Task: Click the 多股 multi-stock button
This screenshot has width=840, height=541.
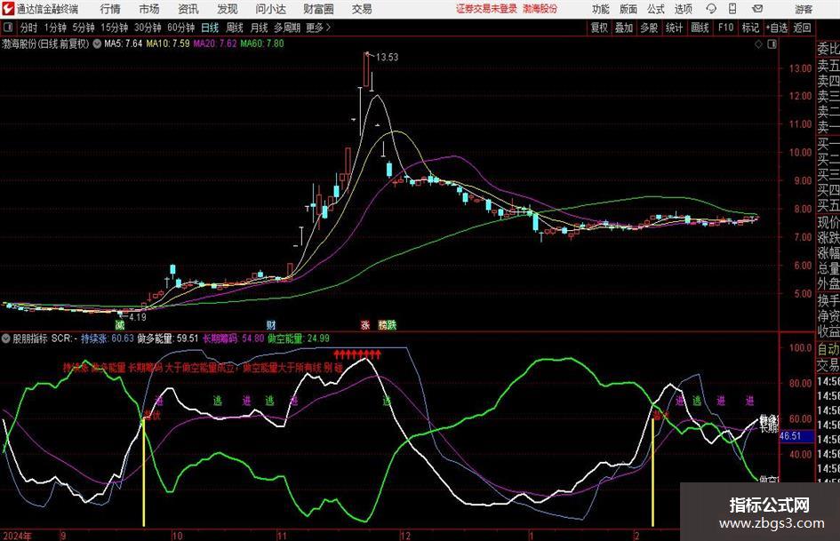Action: [x=649, y=28]
